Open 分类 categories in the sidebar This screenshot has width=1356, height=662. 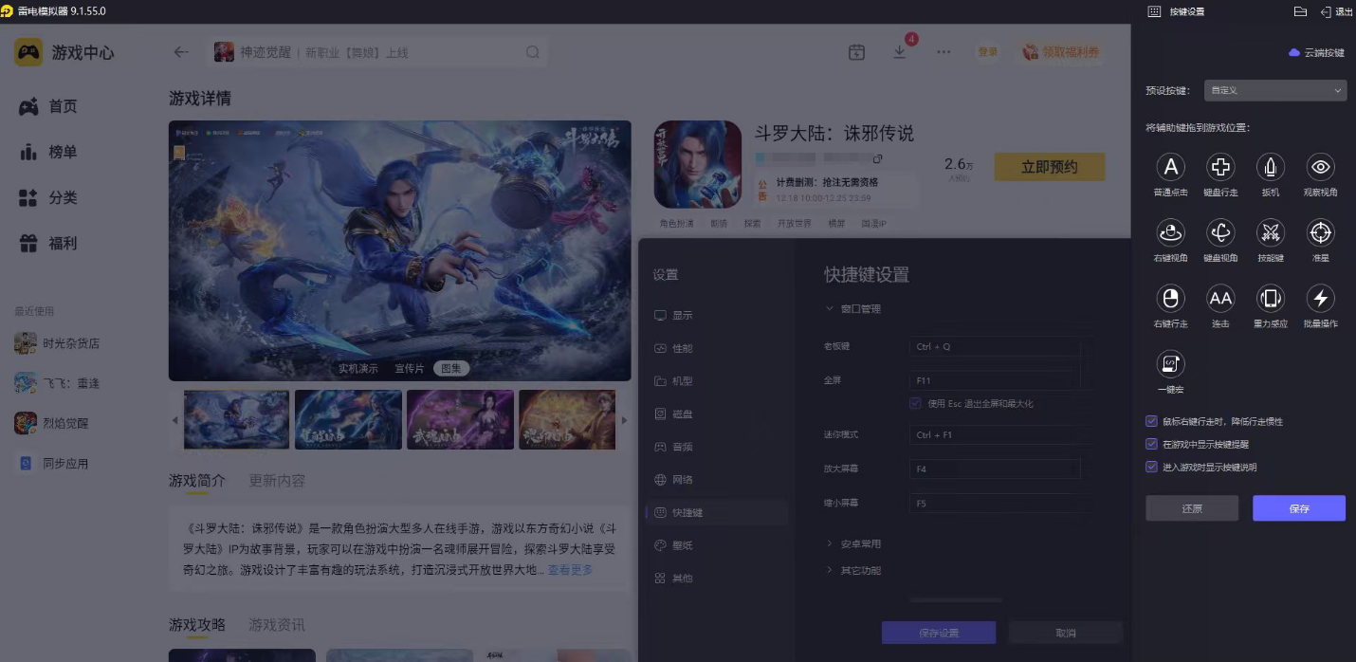point(47,197)
